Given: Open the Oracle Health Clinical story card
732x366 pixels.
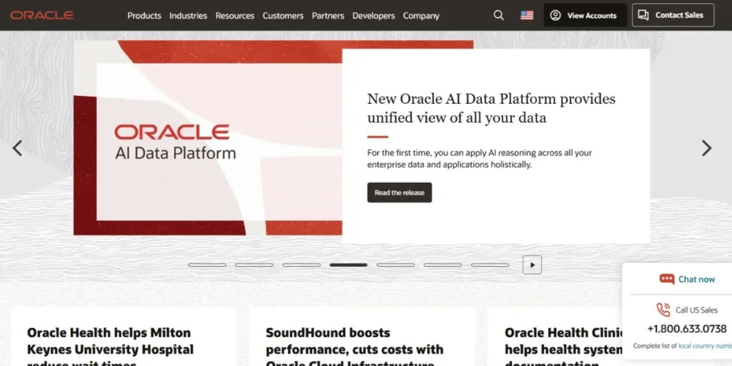Looking at the screenshot, I should click(x=563, y=345).
